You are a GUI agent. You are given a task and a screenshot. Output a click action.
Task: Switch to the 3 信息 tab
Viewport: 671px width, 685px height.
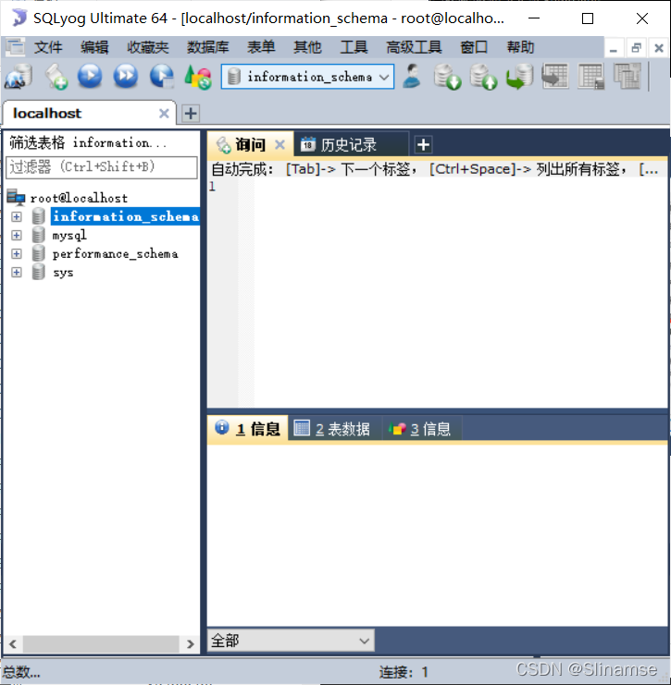(421, 429)
